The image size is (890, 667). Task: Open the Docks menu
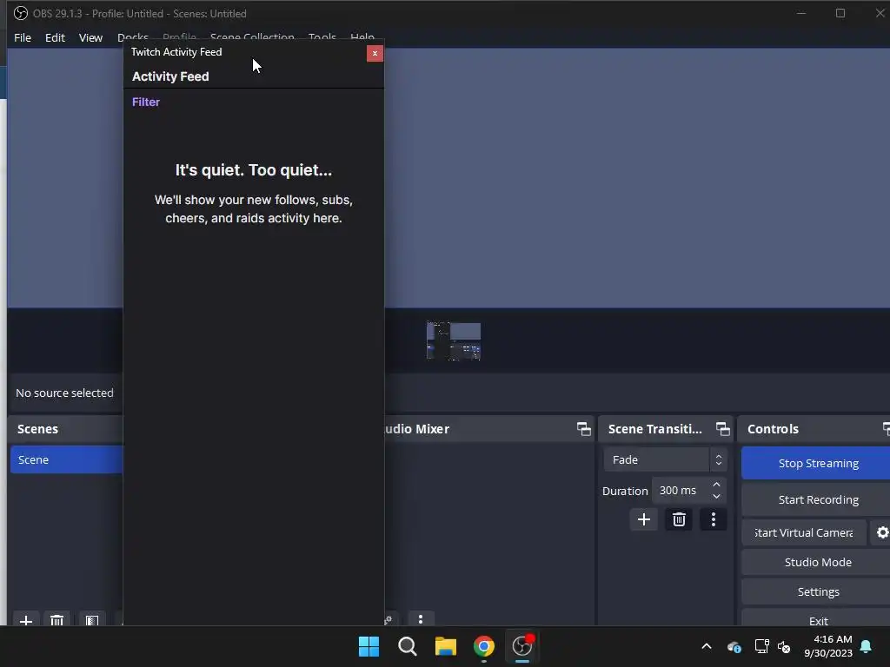[133, 37]
